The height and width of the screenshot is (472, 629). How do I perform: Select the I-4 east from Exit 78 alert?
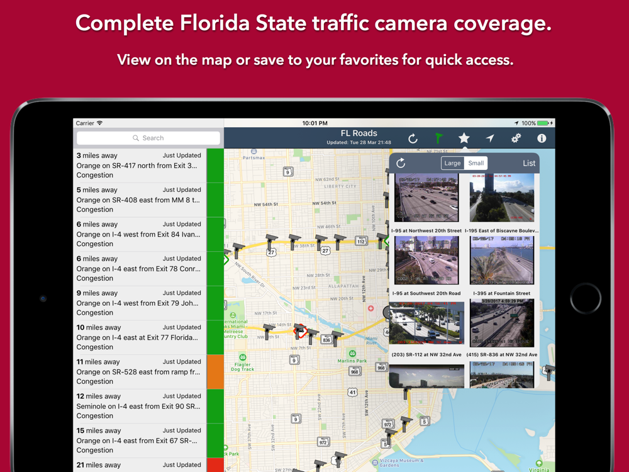click(x=140, y=269)
